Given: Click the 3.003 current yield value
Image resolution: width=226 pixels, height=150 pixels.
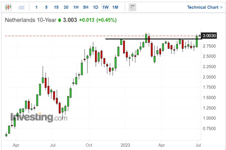Looking at the screenshot, I should [x=70, y=20].
